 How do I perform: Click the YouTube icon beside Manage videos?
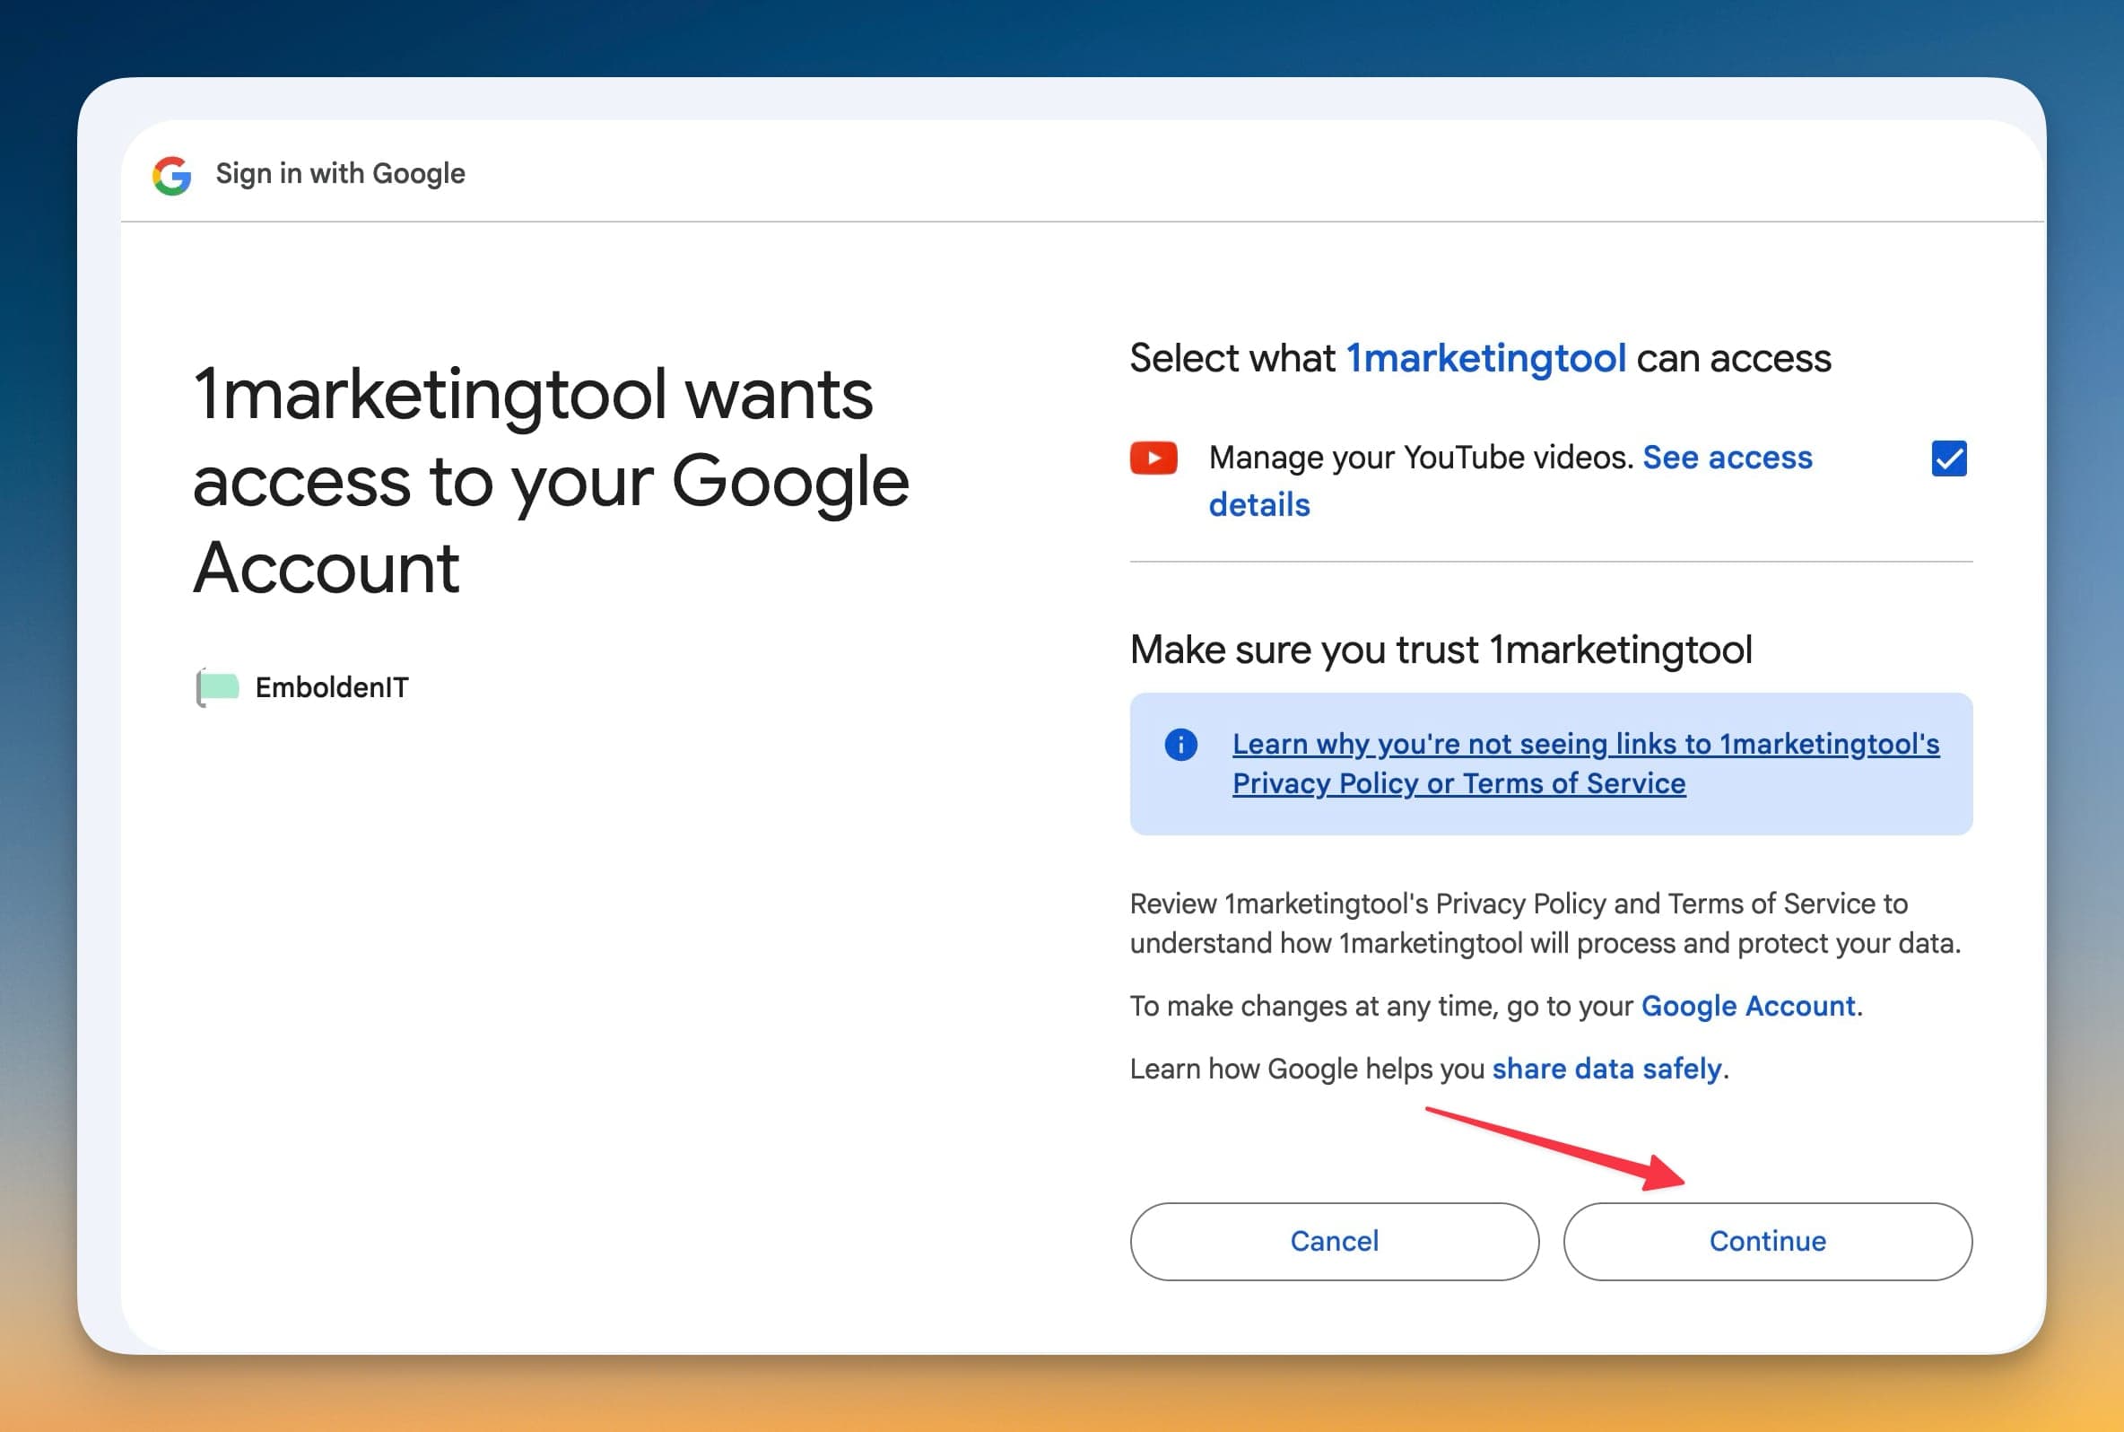[1153, 458]
